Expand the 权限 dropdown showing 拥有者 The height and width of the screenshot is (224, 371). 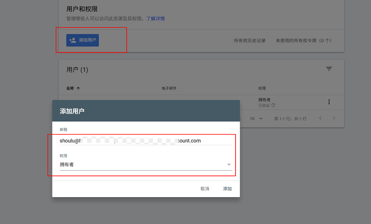146,165
